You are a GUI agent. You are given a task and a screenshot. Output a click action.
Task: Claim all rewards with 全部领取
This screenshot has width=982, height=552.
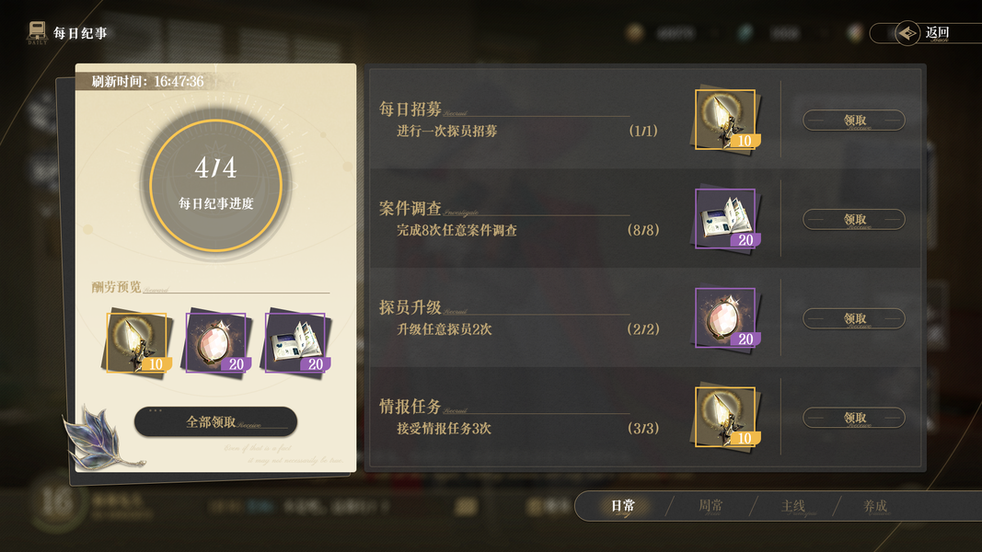(215, 422)
